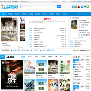Focus the novel search input field

coord(39,7)
